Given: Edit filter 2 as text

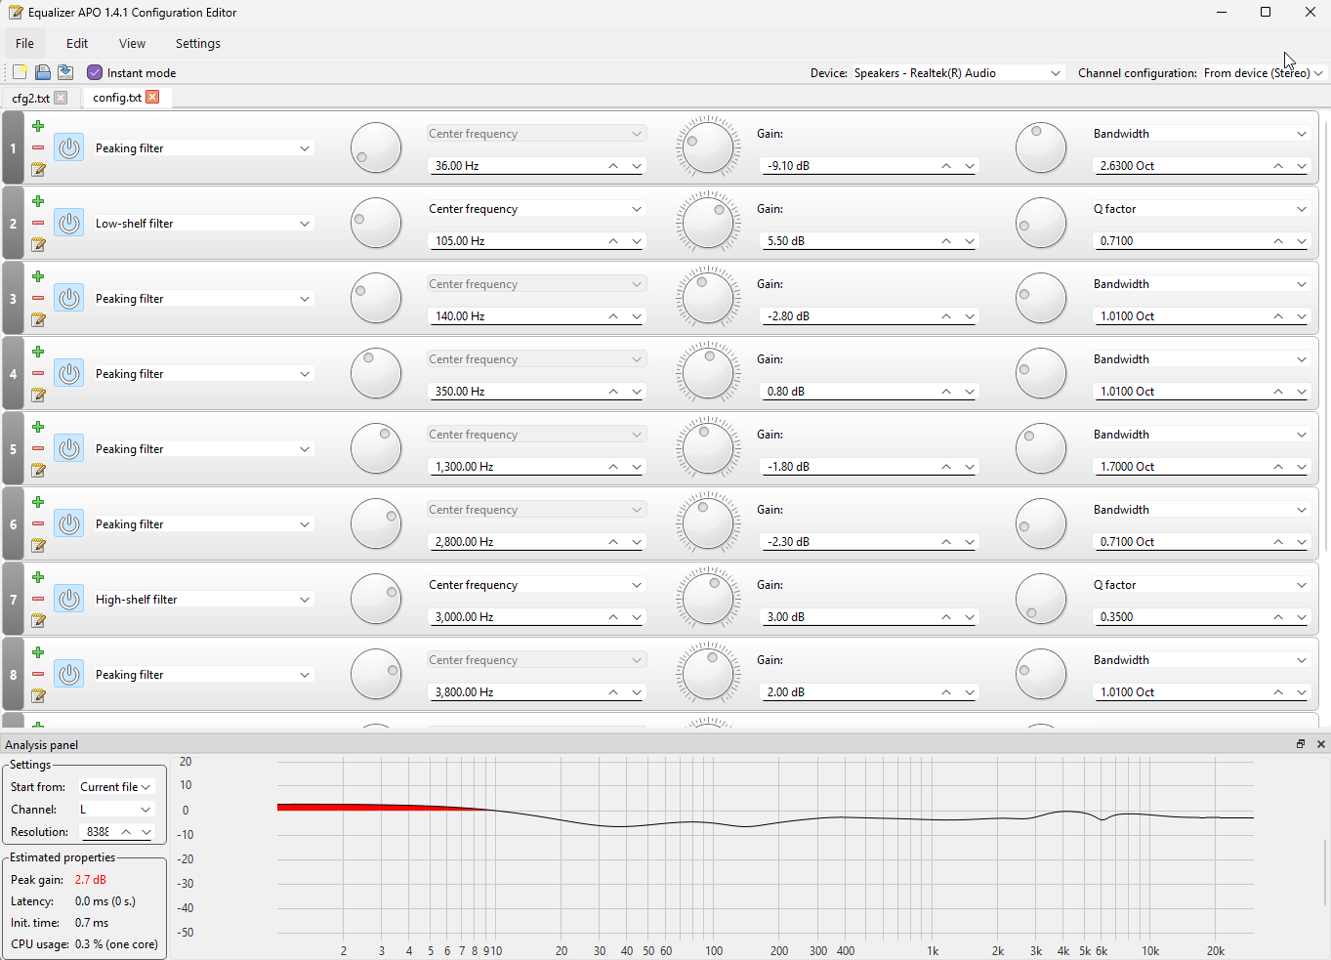Looking at the screenshot, I should pyautogui.click(x=38, y=244).
